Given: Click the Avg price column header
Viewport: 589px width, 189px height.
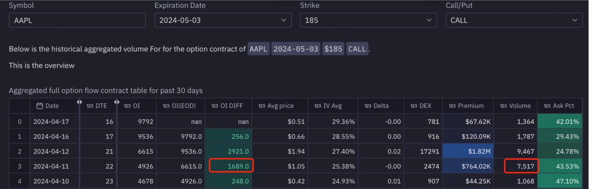Looking at the screenshot, I should [280, 106].
